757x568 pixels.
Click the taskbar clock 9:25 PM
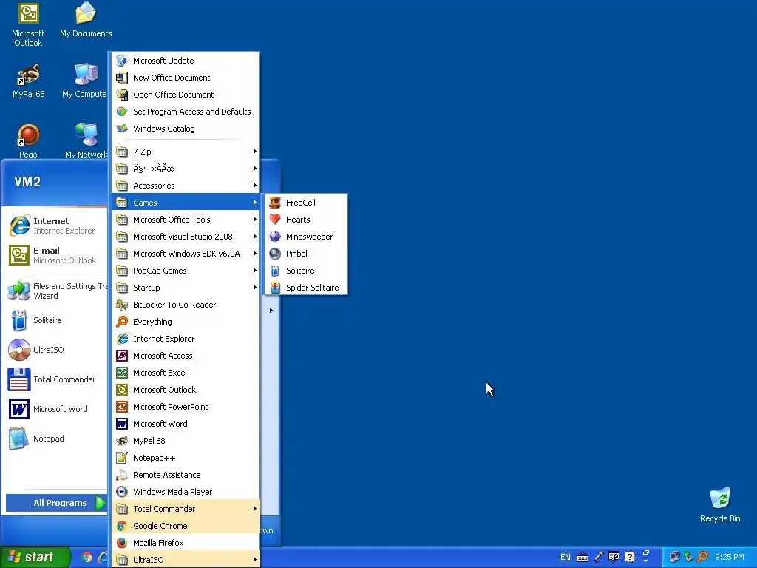[730, 557]
